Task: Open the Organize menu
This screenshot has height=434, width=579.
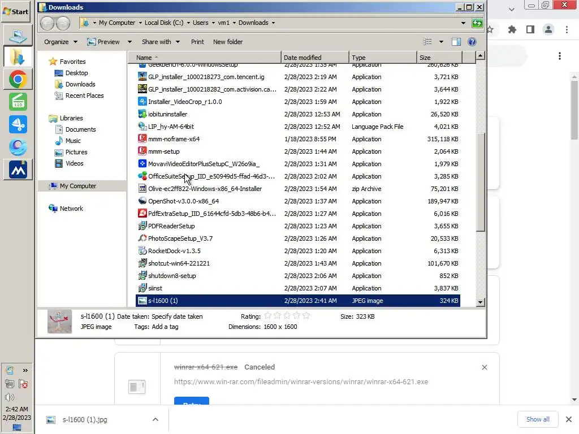Action: pyautogui.click(x=61, y=42)
